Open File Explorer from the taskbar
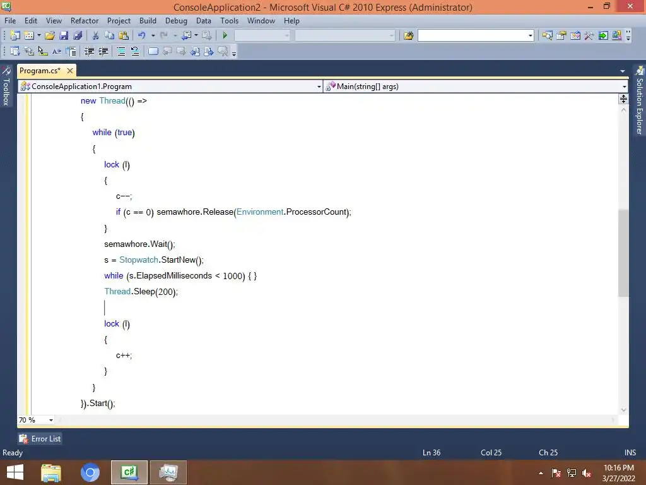 [x=51, y=472]
